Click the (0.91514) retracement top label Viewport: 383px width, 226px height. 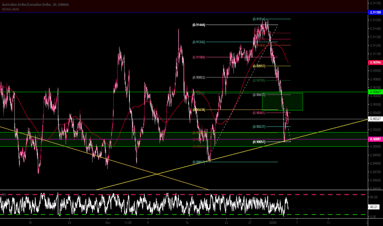click(259, 19)
